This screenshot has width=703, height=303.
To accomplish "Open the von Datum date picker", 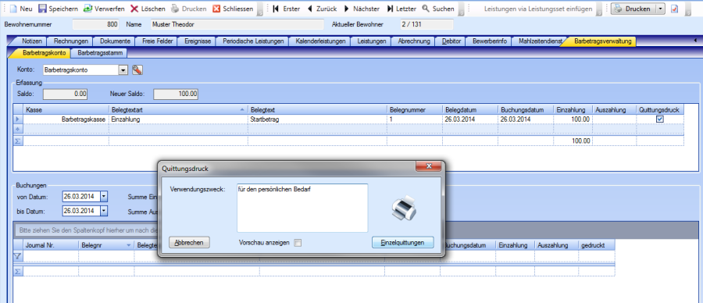I will [104, 196].
